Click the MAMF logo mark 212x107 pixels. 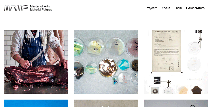[x=16, y=8]
